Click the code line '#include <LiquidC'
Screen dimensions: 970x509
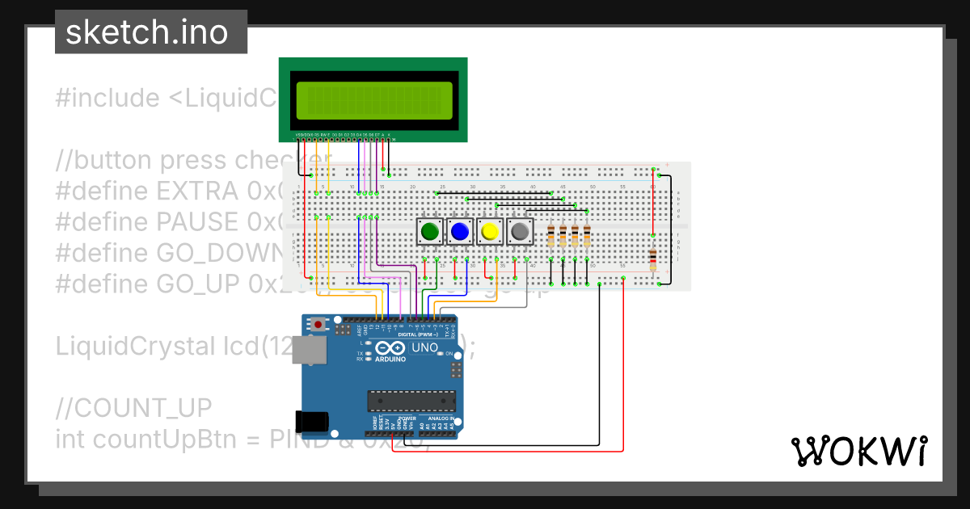(x=166, y=98)
